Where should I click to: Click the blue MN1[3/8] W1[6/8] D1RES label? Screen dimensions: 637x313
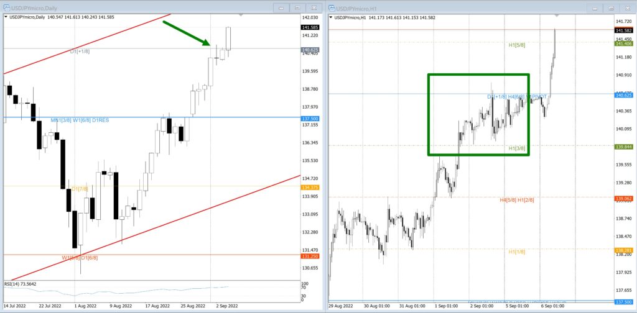pos(80,120)
